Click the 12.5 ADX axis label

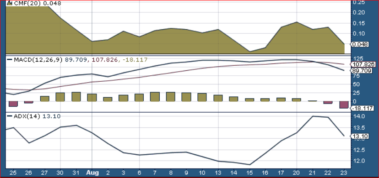click(x=358, y=150)
